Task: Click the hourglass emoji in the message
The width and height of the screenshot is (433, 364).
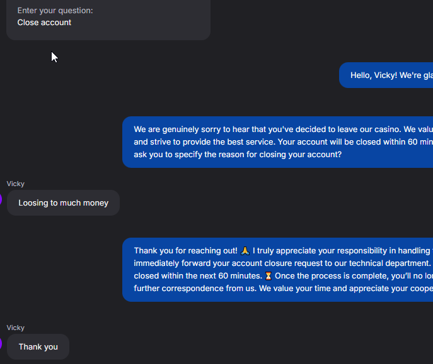Action: [x=268, y=276]
